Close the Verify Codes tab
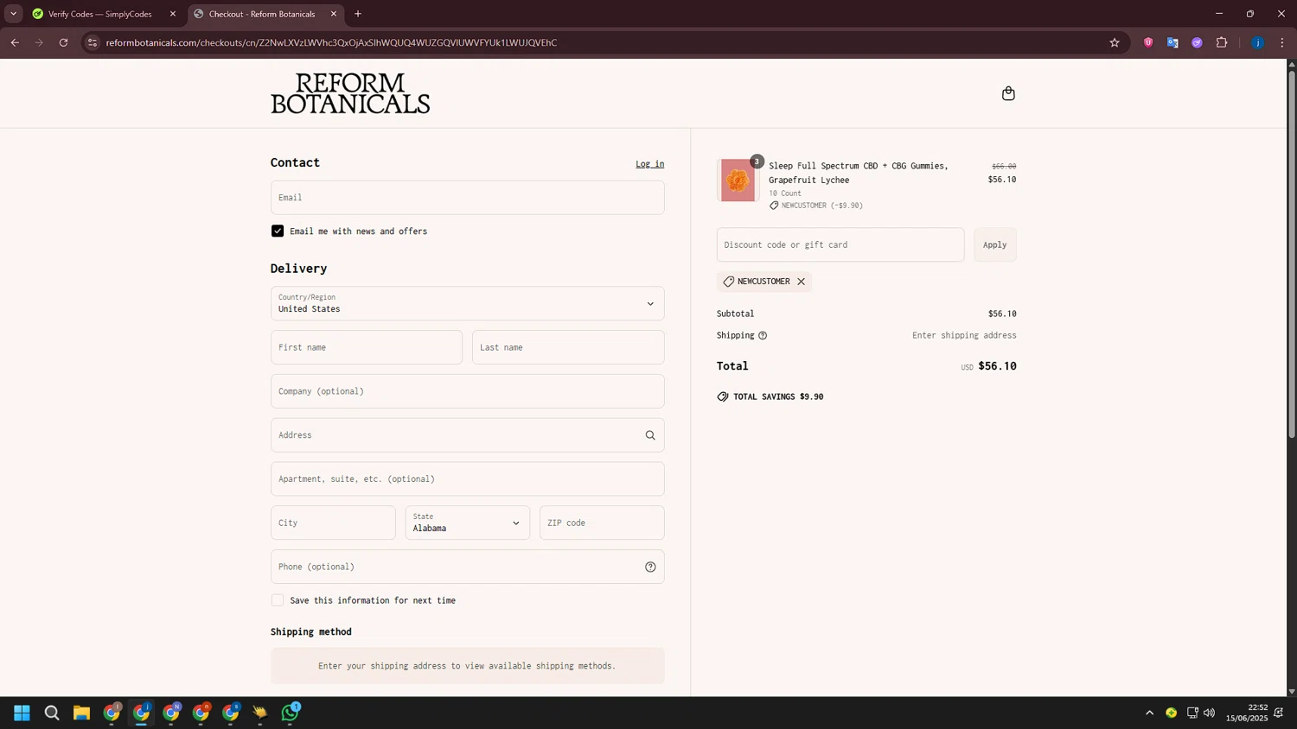Image resolution: width=1297 pixels, height=729 pixels. coord(173,14)
